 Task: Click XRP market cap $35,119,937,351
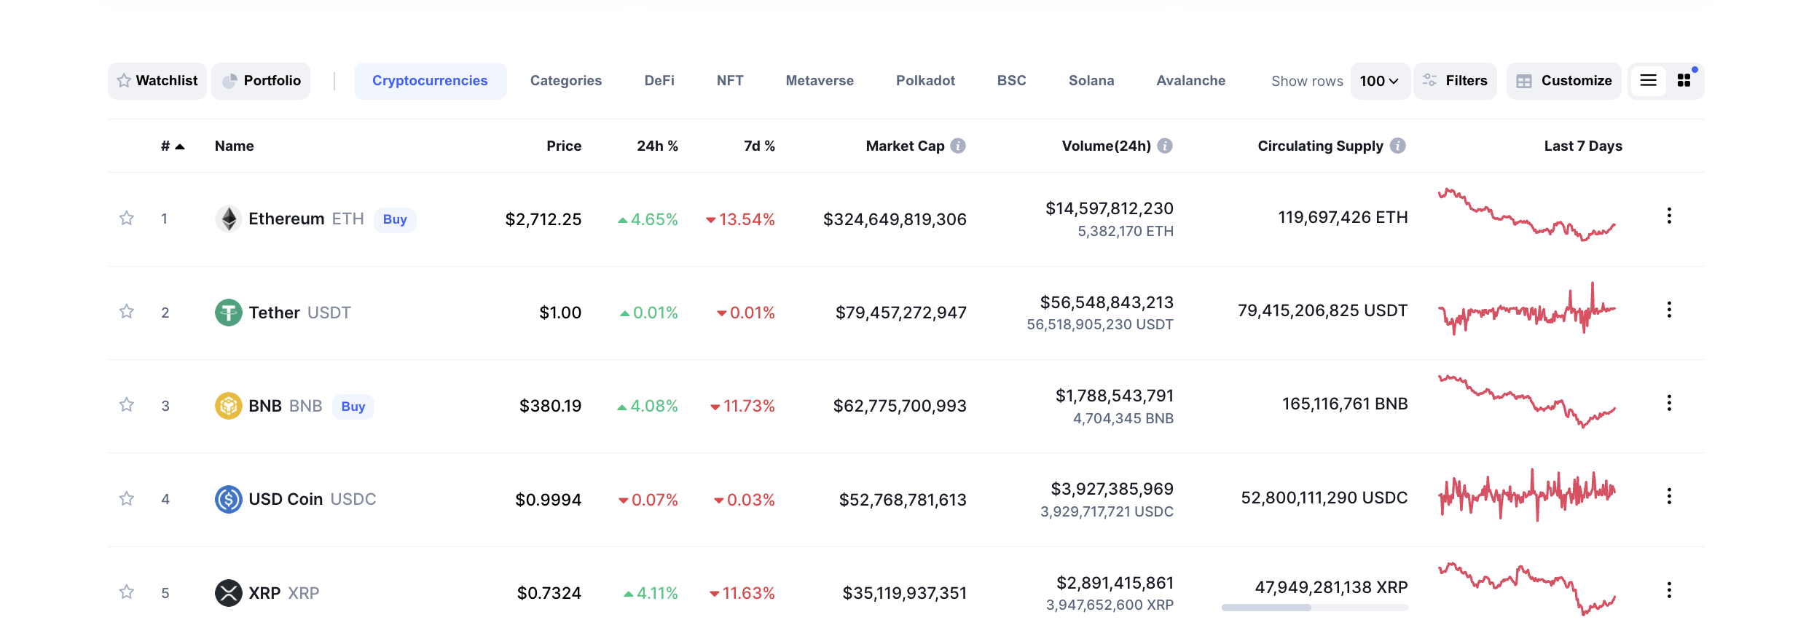click(x=904, y=593)
